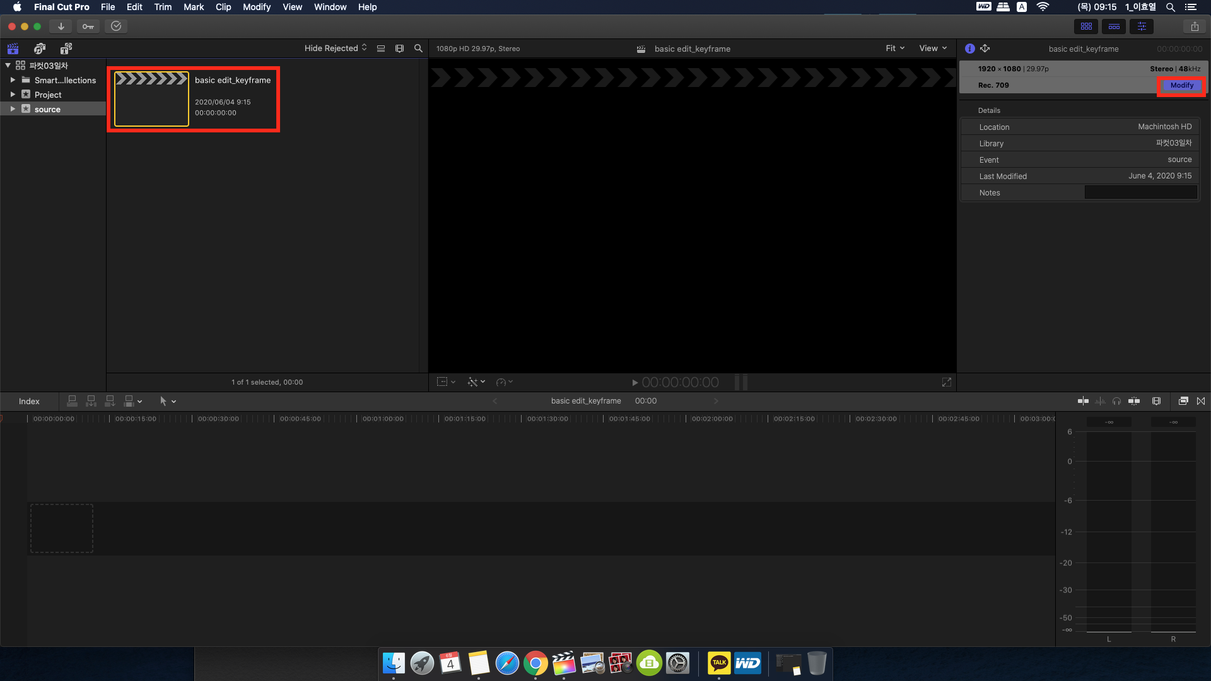Click the Modify button in inspector
The width and height of the screenshot is (1211, 681).
click(1181, 86)
